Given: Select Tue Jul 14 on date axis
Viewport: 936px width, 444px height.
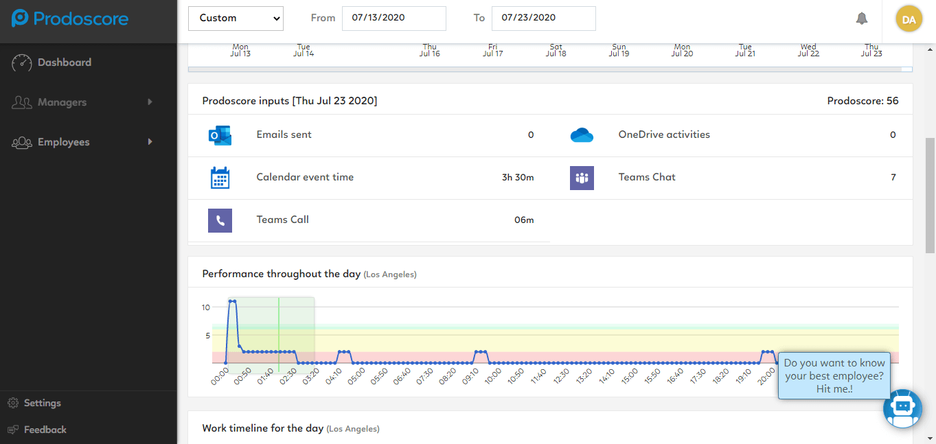Looking at the screenshot, I should (x=304, y=50).
